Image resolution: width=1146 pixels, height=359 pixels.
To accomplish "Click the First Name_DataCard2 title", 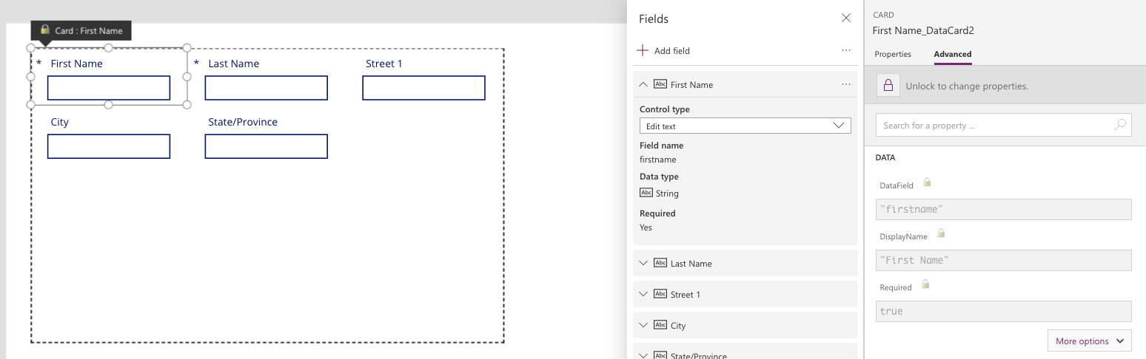I will pyautogui.click(x=923, y=30).
